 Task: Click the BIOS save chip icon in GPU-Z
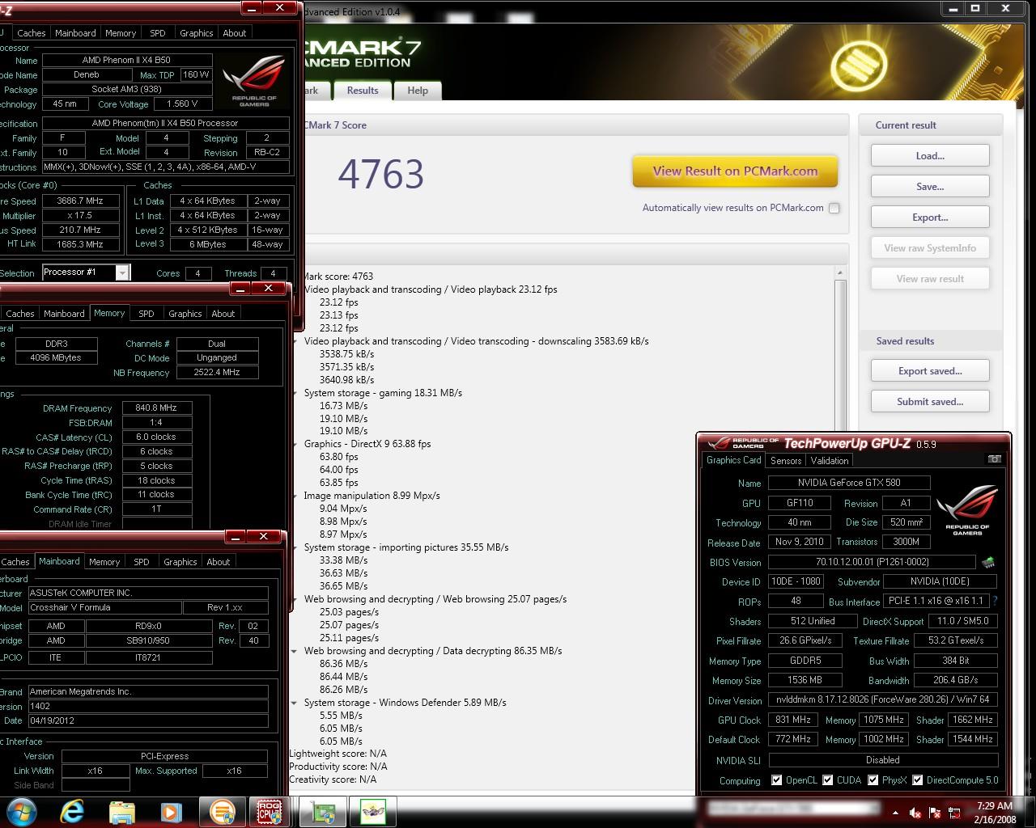[x=987, y=561]
